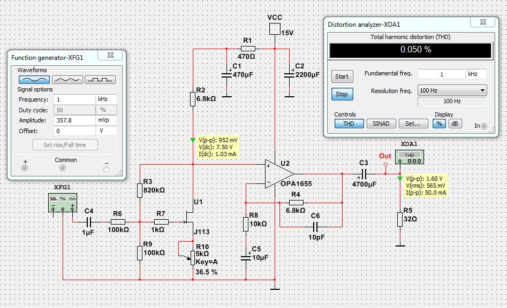Open the Set... controls dialog

pyautogui.click(x=413, y=124)
